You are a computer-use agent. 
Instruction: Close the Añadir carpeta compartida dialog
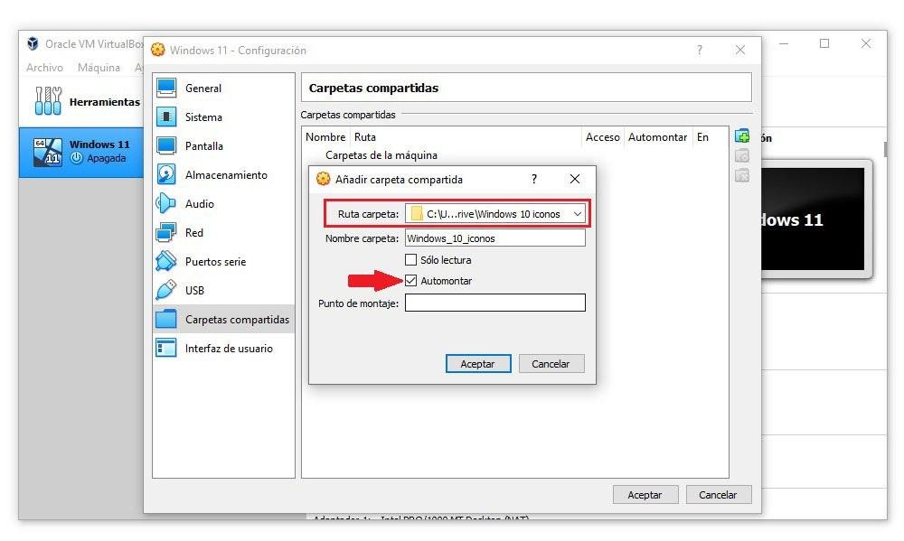pyautogui.click(x=575, y=179)
